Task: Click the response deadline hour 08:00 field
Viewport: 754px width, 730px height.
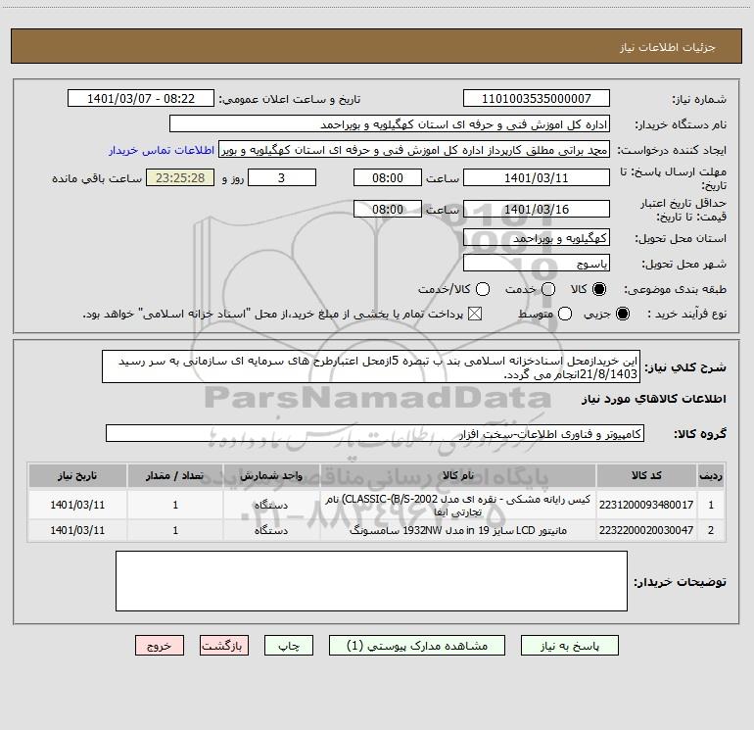Action: [388, 177]
